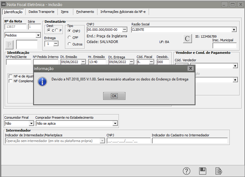The image size is (245, 177).
Task: Open the Fechamento tab
Action: pos(85,12)
